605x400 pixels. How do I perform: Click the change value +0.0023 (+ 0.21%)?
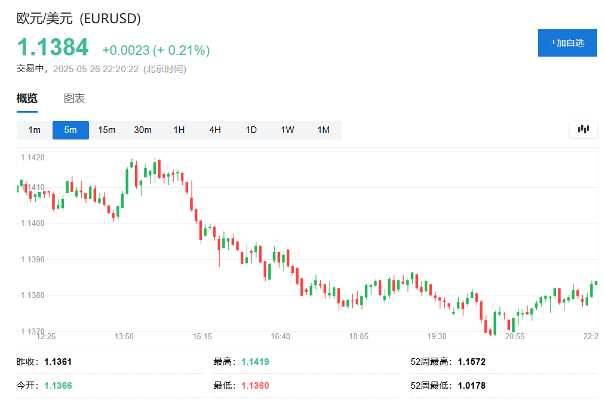[x=156, y=50]
